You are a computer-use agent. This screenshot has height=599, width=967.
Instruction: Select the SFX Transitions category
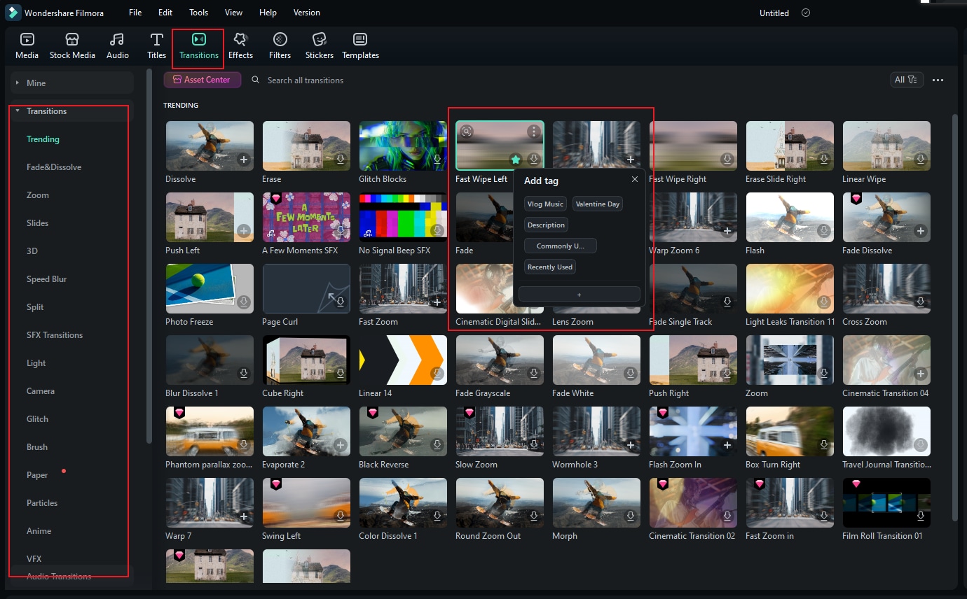(55, 335)
